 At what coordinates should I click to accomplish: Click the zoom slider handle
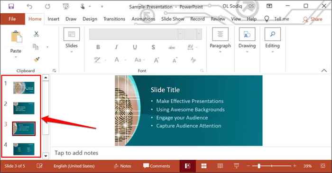click(259, 166)
